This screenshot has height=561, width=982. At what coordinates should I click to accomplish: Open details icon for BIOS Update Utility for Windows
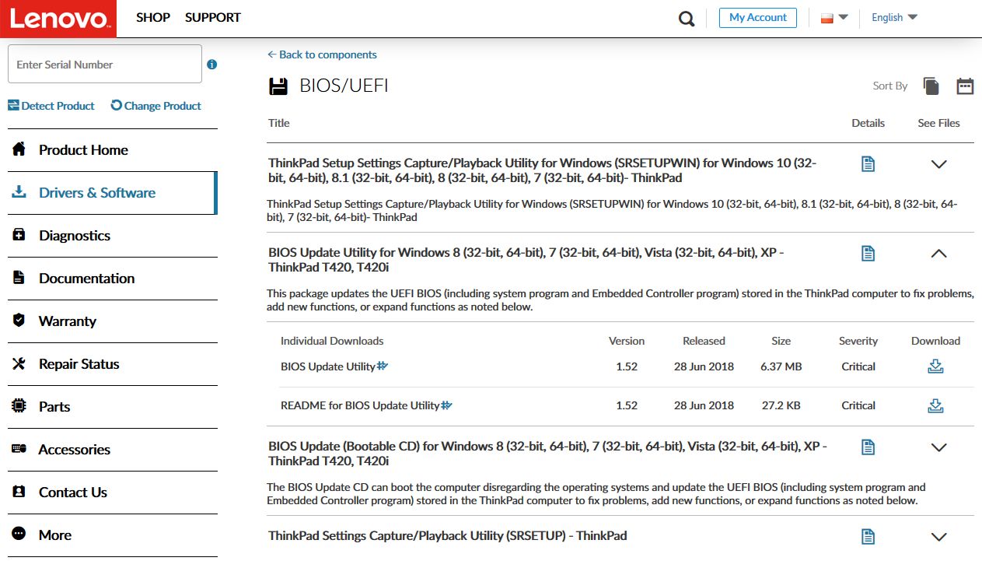pos(868,253)
